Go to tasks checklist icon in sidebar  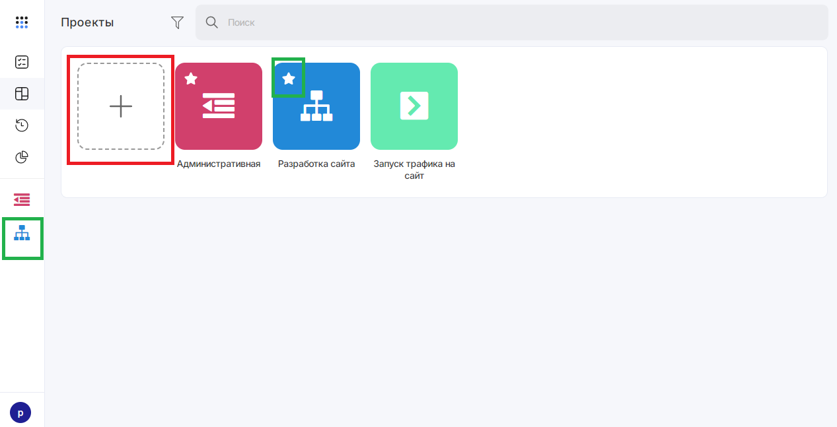click(x=22, y=62)
